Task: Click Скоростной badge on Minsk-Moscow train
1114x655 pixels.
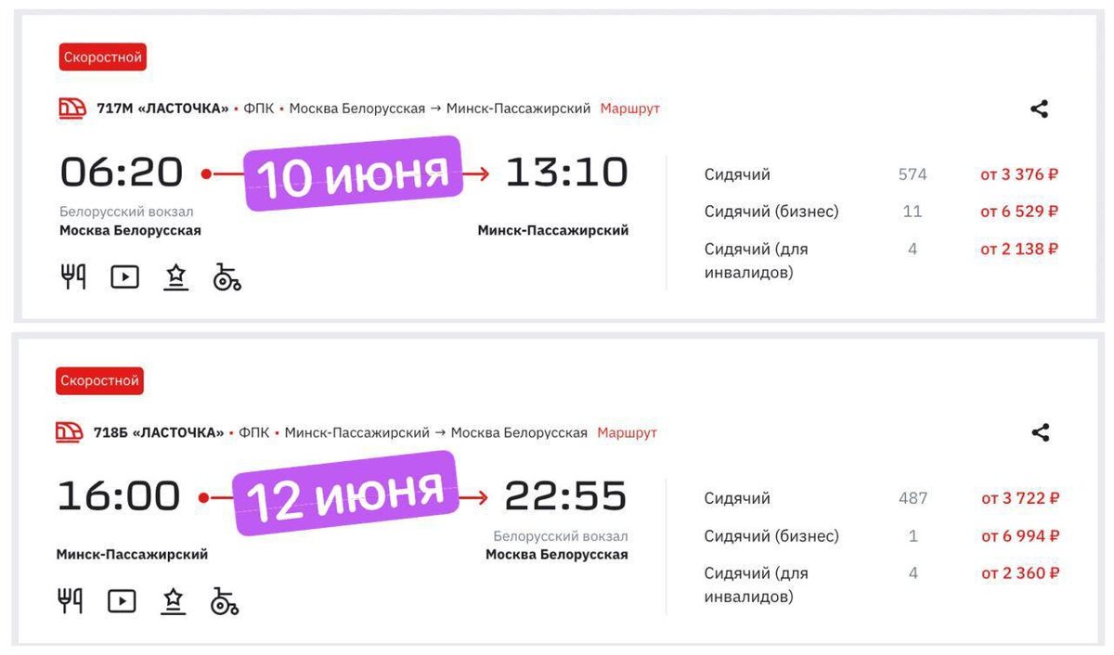Action: click(99, 380)
